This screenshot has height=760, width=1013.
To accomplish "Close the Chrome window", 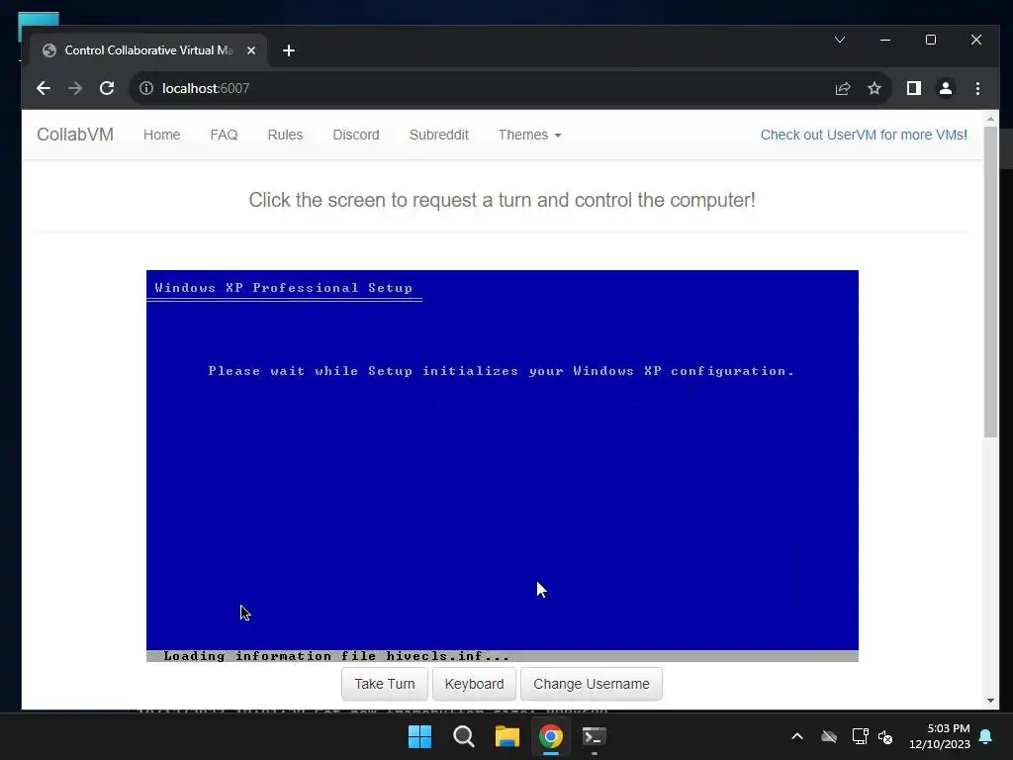I will point(976,40).
